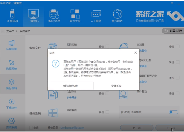Check 备份 for 我的文档
184x132 pixels.
107,47
